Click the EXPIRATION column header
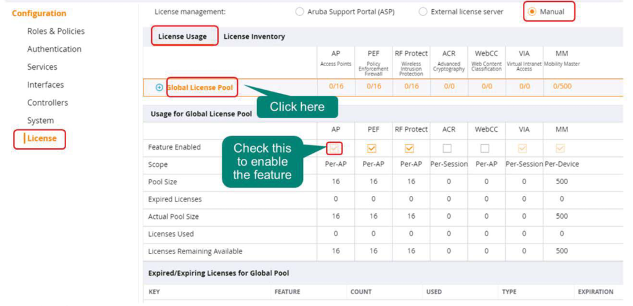This screenshot has height=306, width=633. 595,292
